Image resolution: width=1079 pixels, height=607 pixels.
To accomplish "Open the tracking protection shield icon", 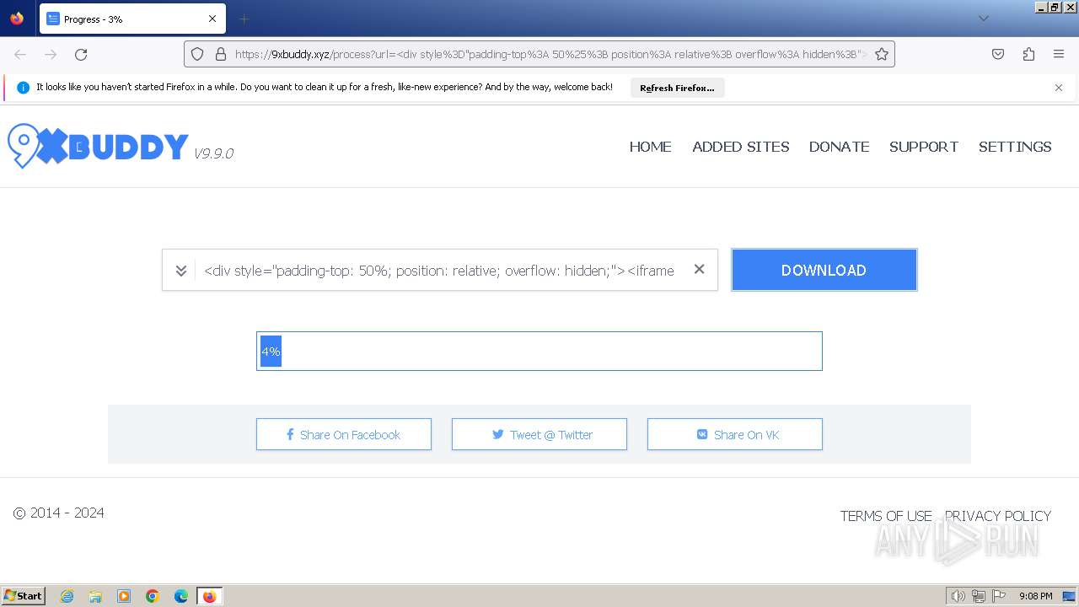I will [x=197, y=54].
